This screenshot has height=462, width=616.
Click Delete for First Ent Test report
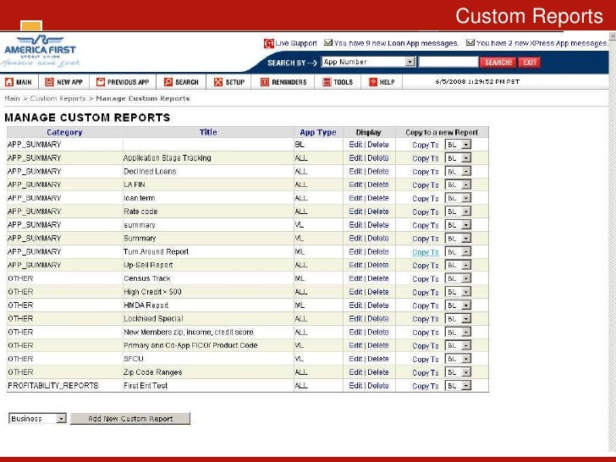tap(378, 386)
